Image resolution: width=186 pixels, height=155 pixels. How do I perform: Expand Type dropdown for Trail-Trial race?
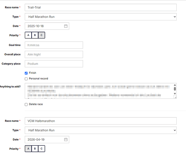[x=100, y=17]
